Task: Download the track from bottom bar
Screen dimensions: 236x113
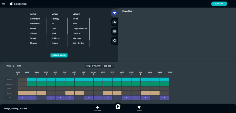Action: point(97,108)
